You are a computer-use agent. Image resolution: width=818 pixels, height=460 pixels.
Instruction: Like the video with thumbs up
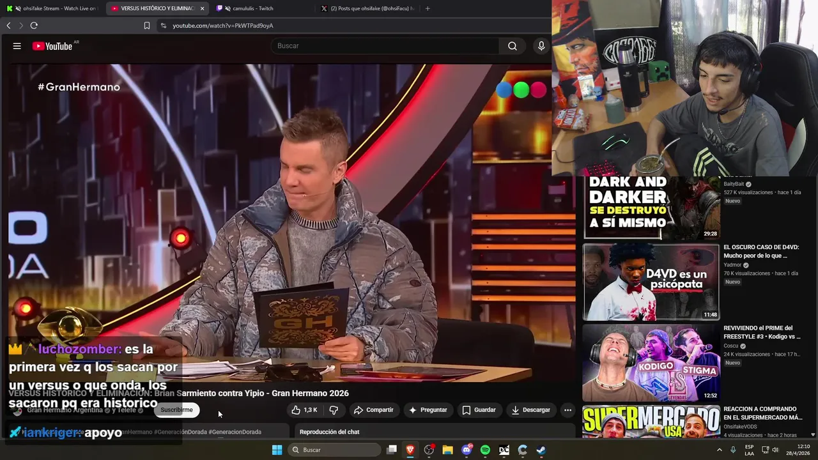click(x=304, y=410)
